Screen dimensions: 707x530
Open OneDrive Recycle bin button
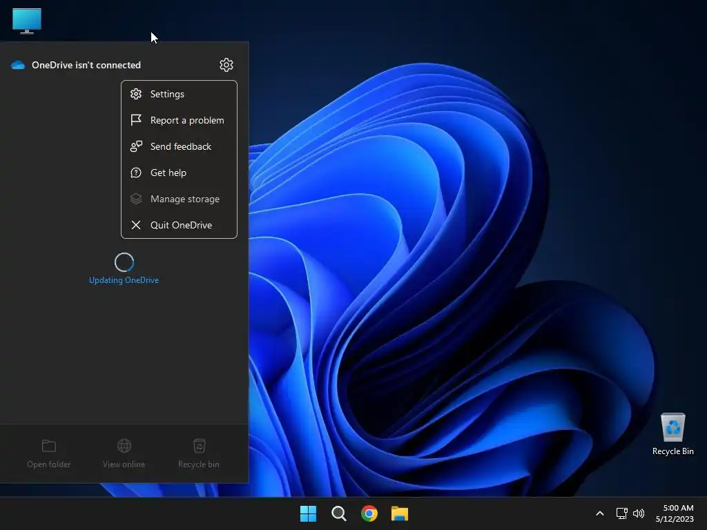199,454
